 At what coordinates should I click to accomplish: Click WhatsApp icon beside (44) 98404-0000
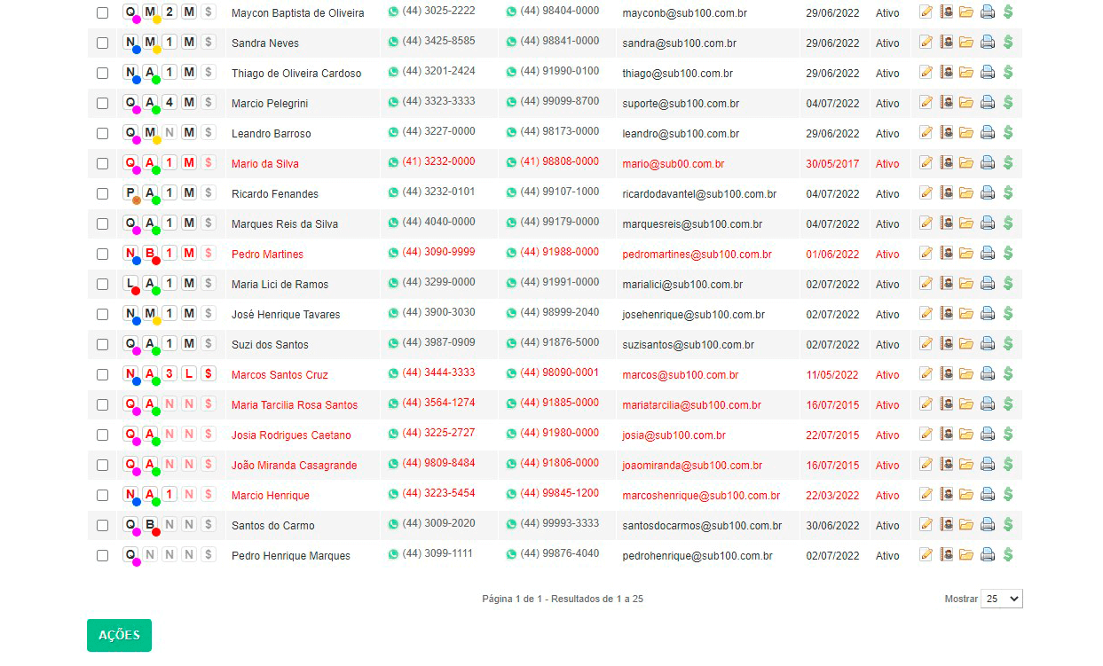tap(511, 12)
